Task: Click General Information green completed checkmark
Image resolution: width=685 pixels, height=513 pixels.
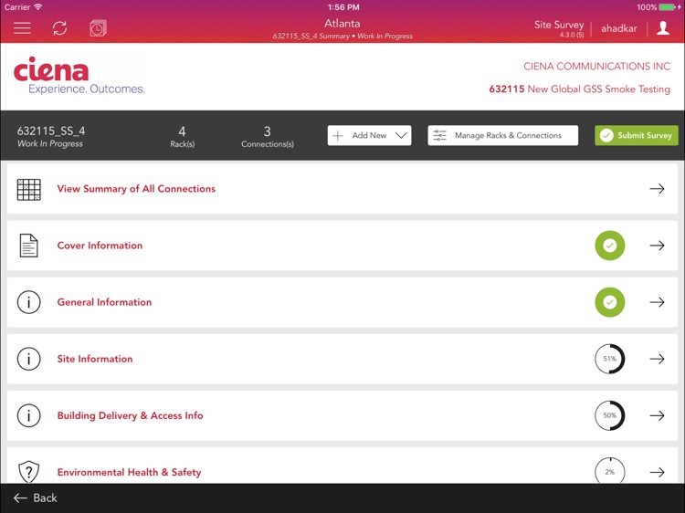Action: click(x=610, y=302)
